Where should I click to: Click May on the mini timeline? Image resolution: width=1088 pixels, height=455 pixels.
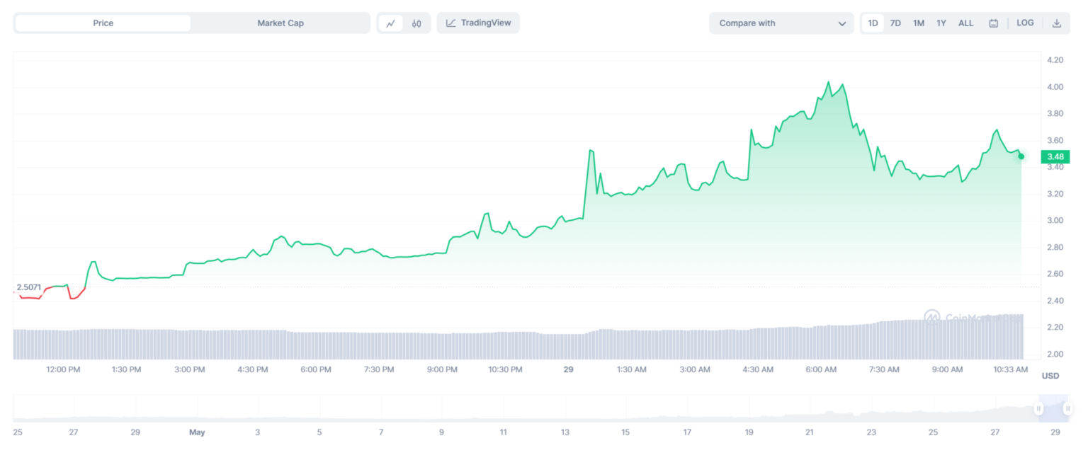[x=196, y=432]
